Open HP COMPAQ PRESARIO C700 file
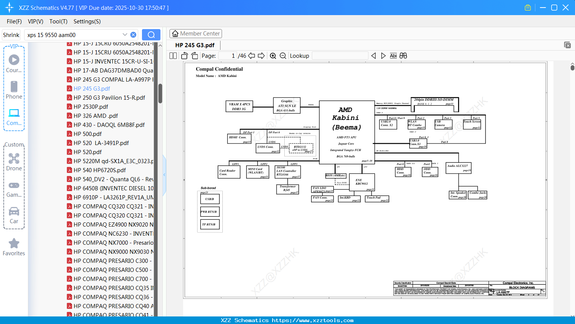The height and width of the screenshot is (324, 575). pyautogui.click(x=109, y=279)
